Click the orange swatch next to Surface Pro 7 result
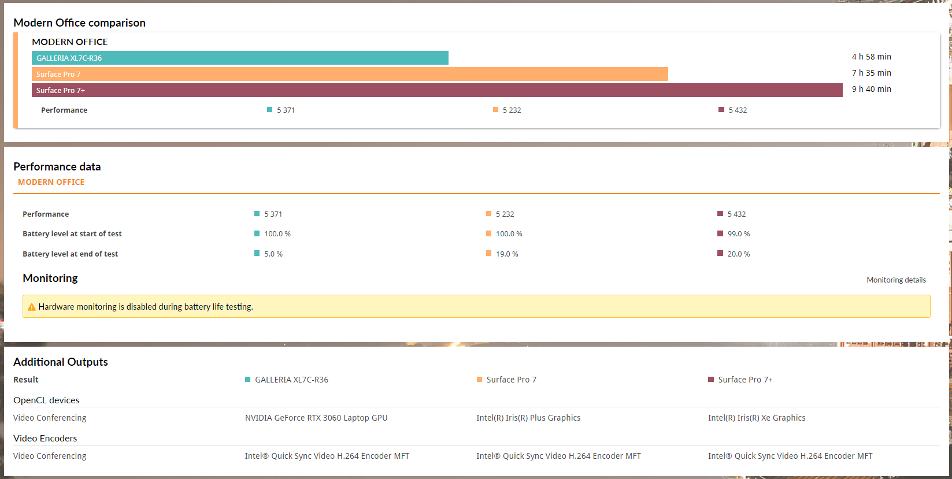This screenshot has width=952, height=479. [479, 380]
